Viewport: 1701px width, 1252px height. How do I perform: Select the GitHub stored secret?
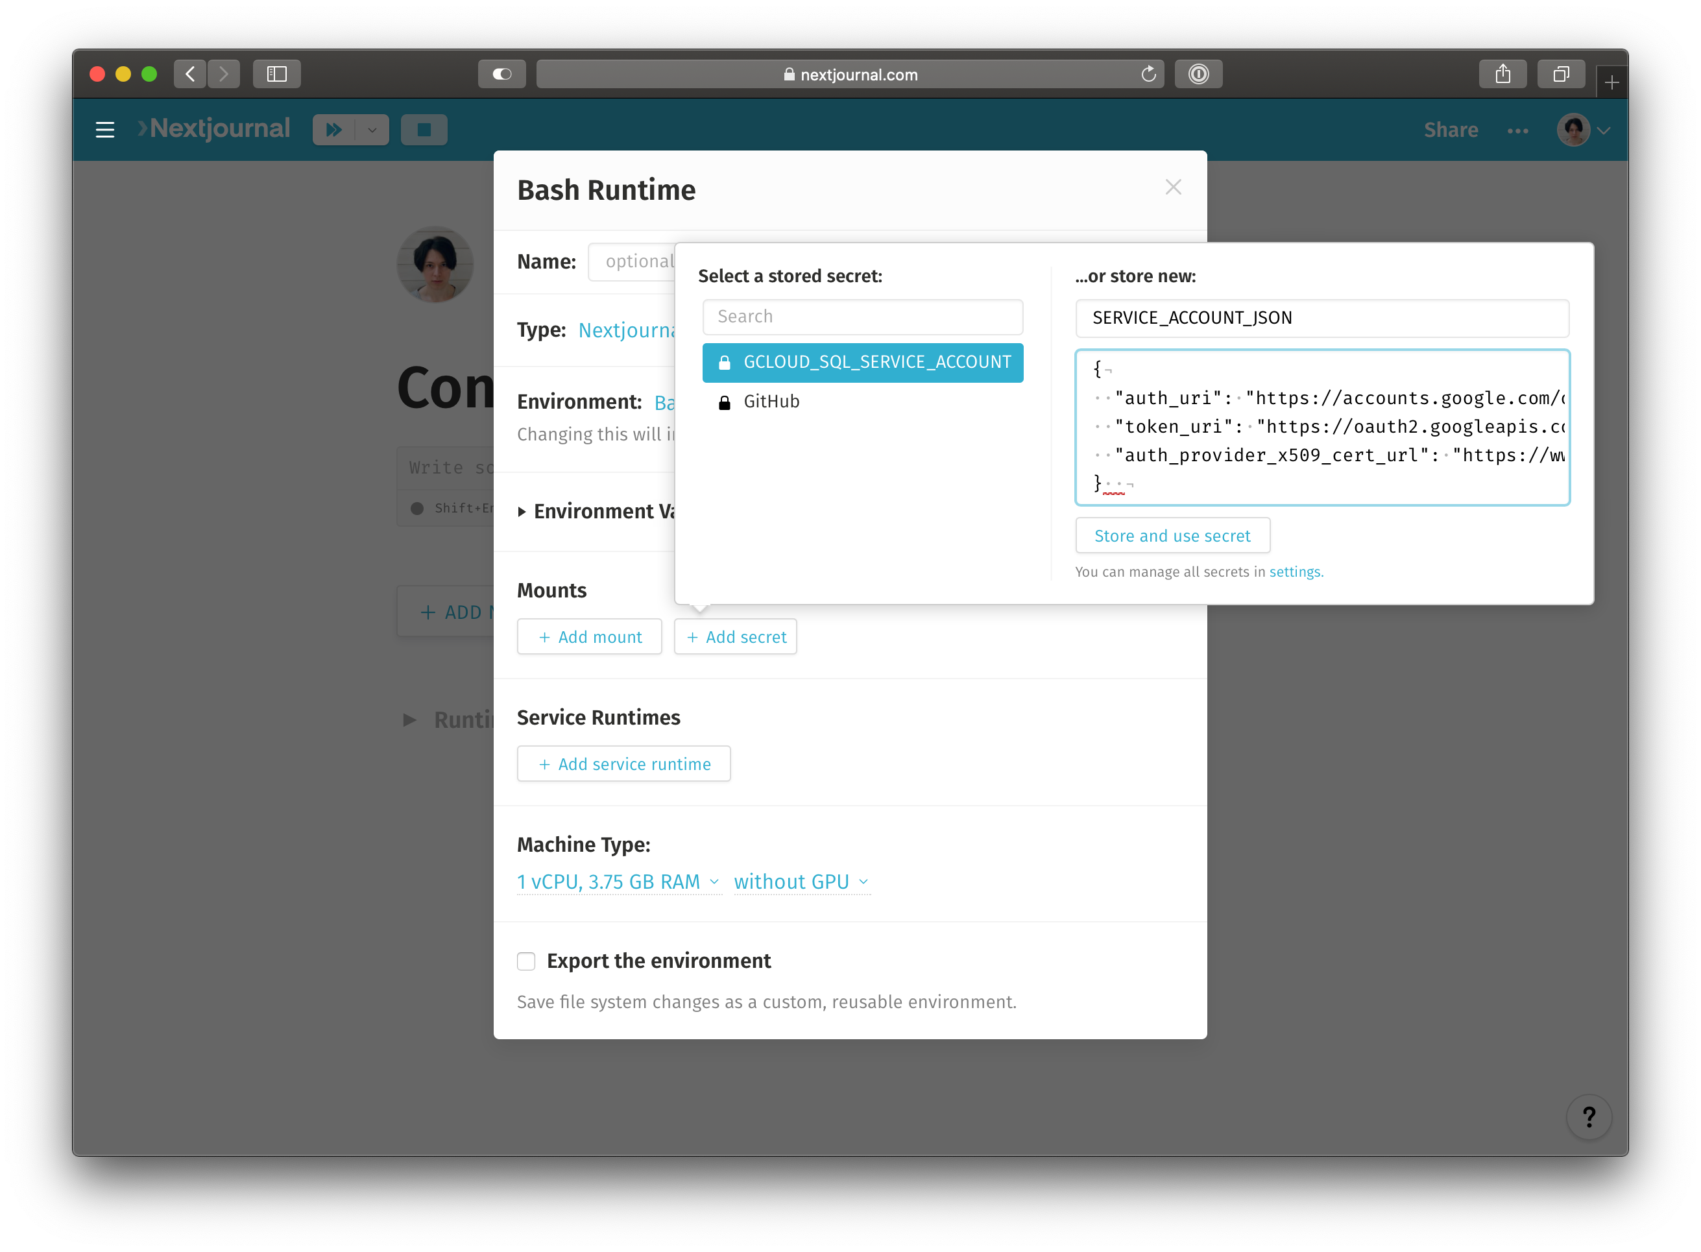click(x=862, y=402)
